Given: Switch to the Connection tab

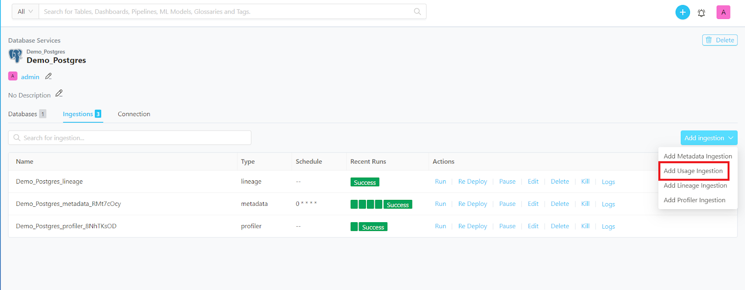Looking at the screenshot, I should coord(134,114).
